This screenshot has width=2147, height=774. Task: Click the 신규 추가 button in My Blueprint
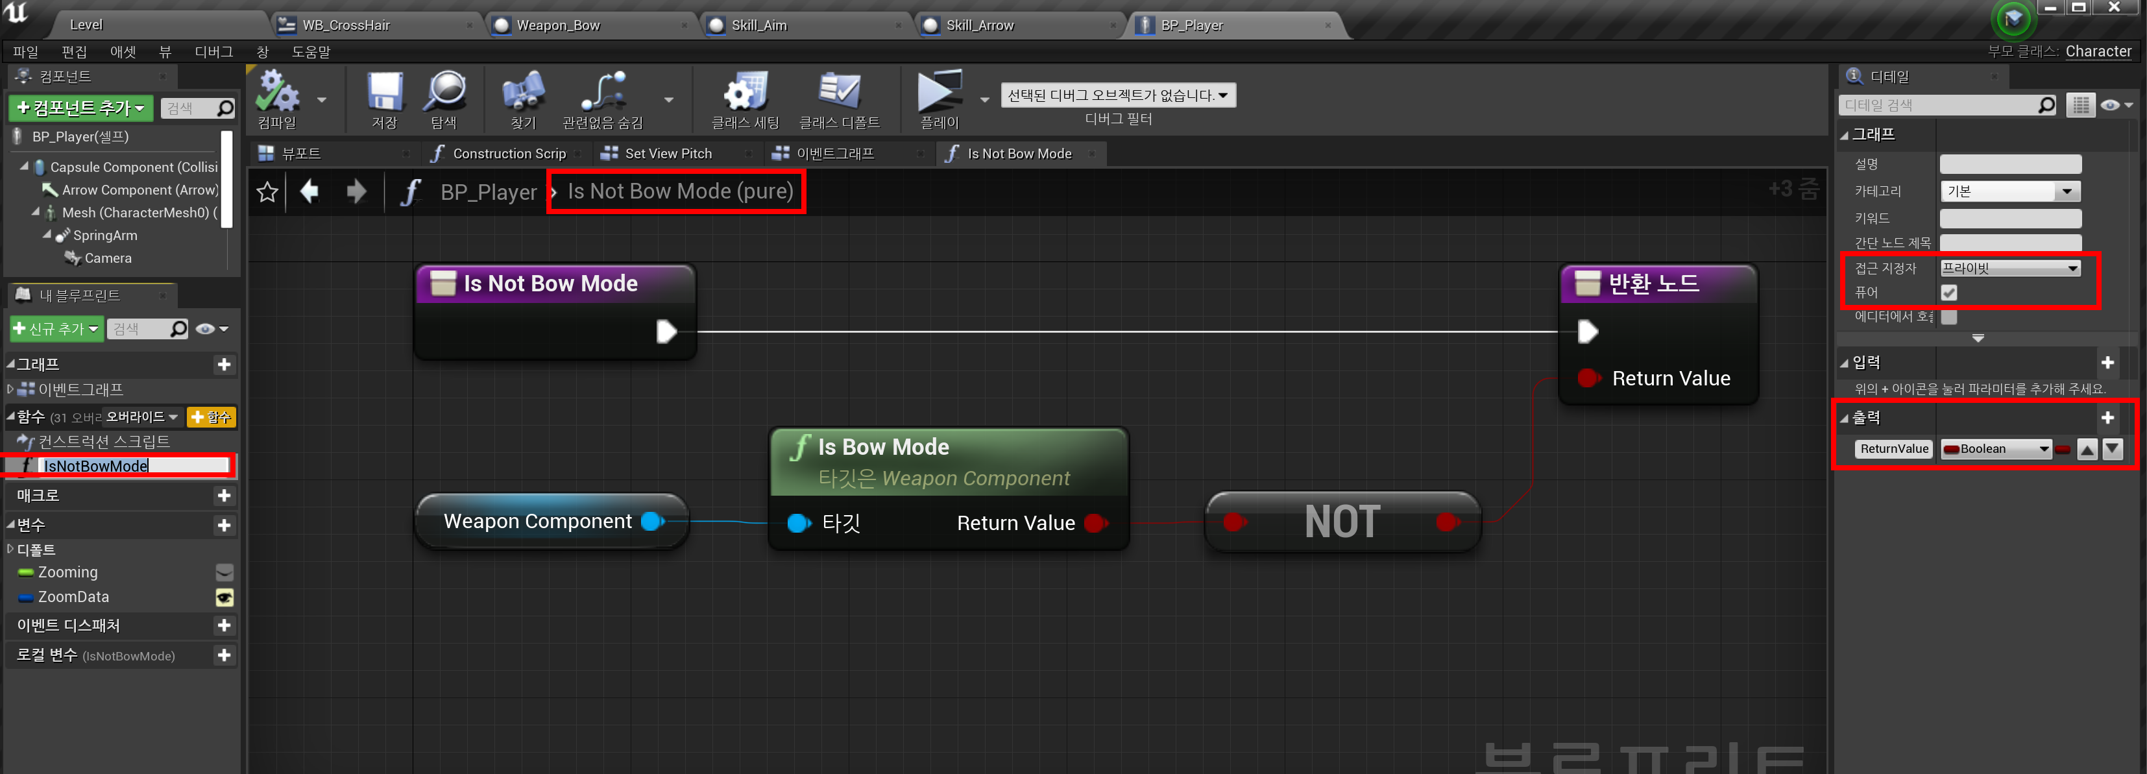pos(56,329)
